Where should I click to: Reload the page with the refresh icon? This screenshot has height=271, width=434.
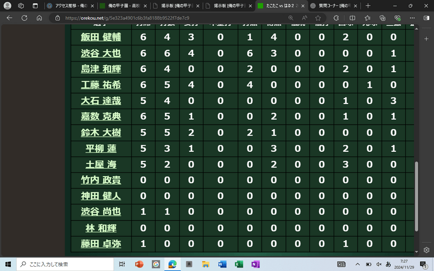pos(40,17)
